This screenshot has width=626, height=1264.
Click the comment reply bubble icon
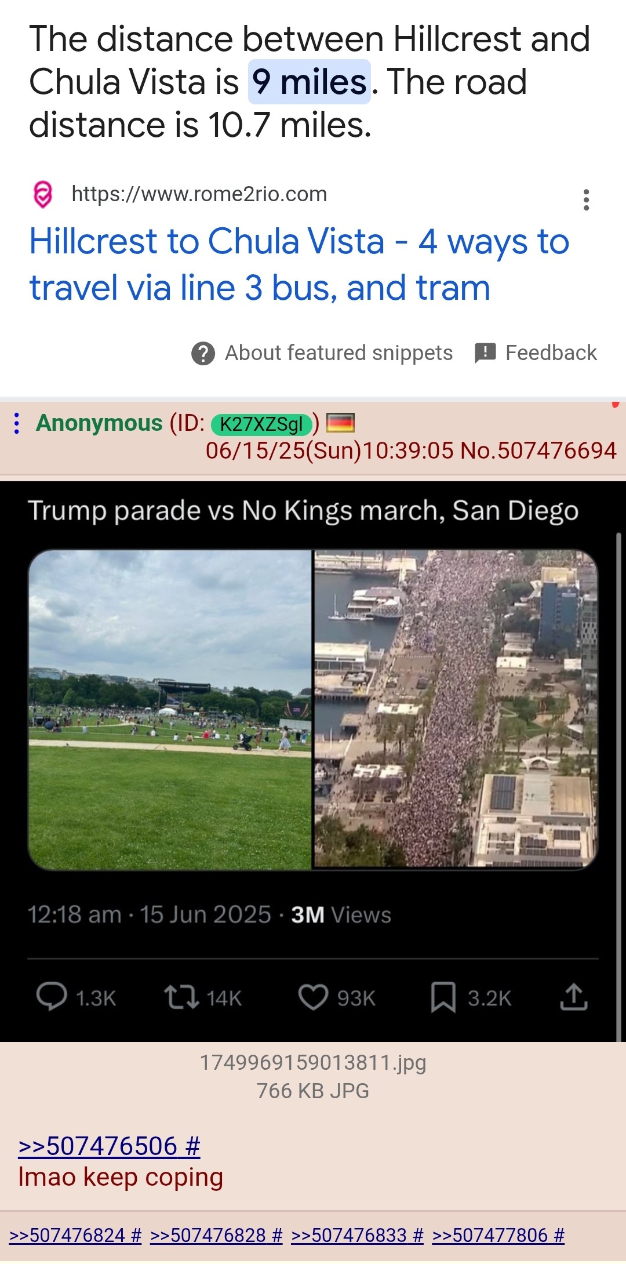tap(52, 997)
